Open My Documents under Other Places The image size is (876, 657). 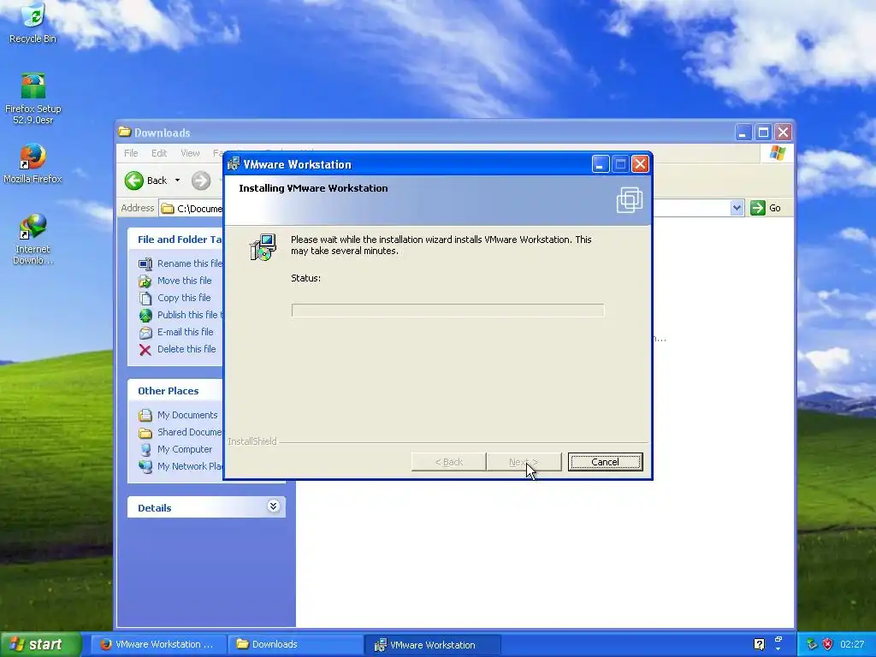pos(187,415)
